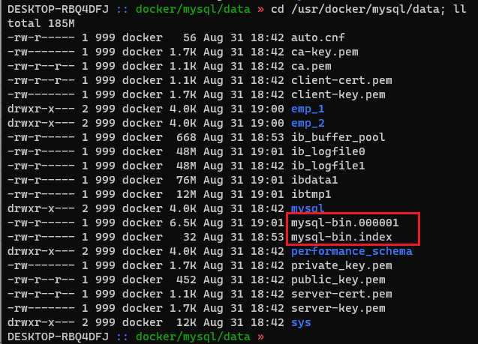Click the "total 185M" output line
This screenshot has height=344, width=478.
[x=38, y=23]
